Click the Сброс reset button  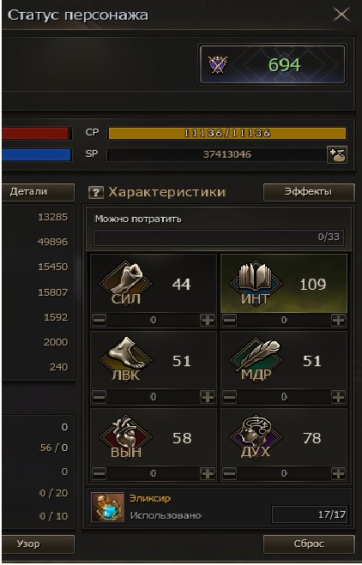(309, 544)
